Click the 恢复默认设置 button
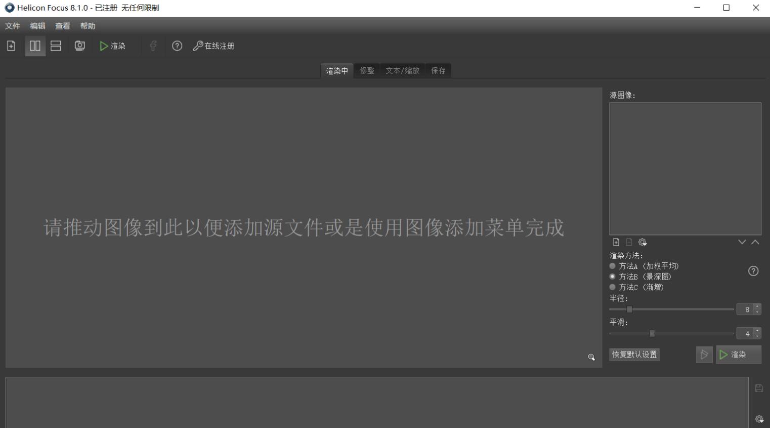Screen dimensions: 770x428 634,354
